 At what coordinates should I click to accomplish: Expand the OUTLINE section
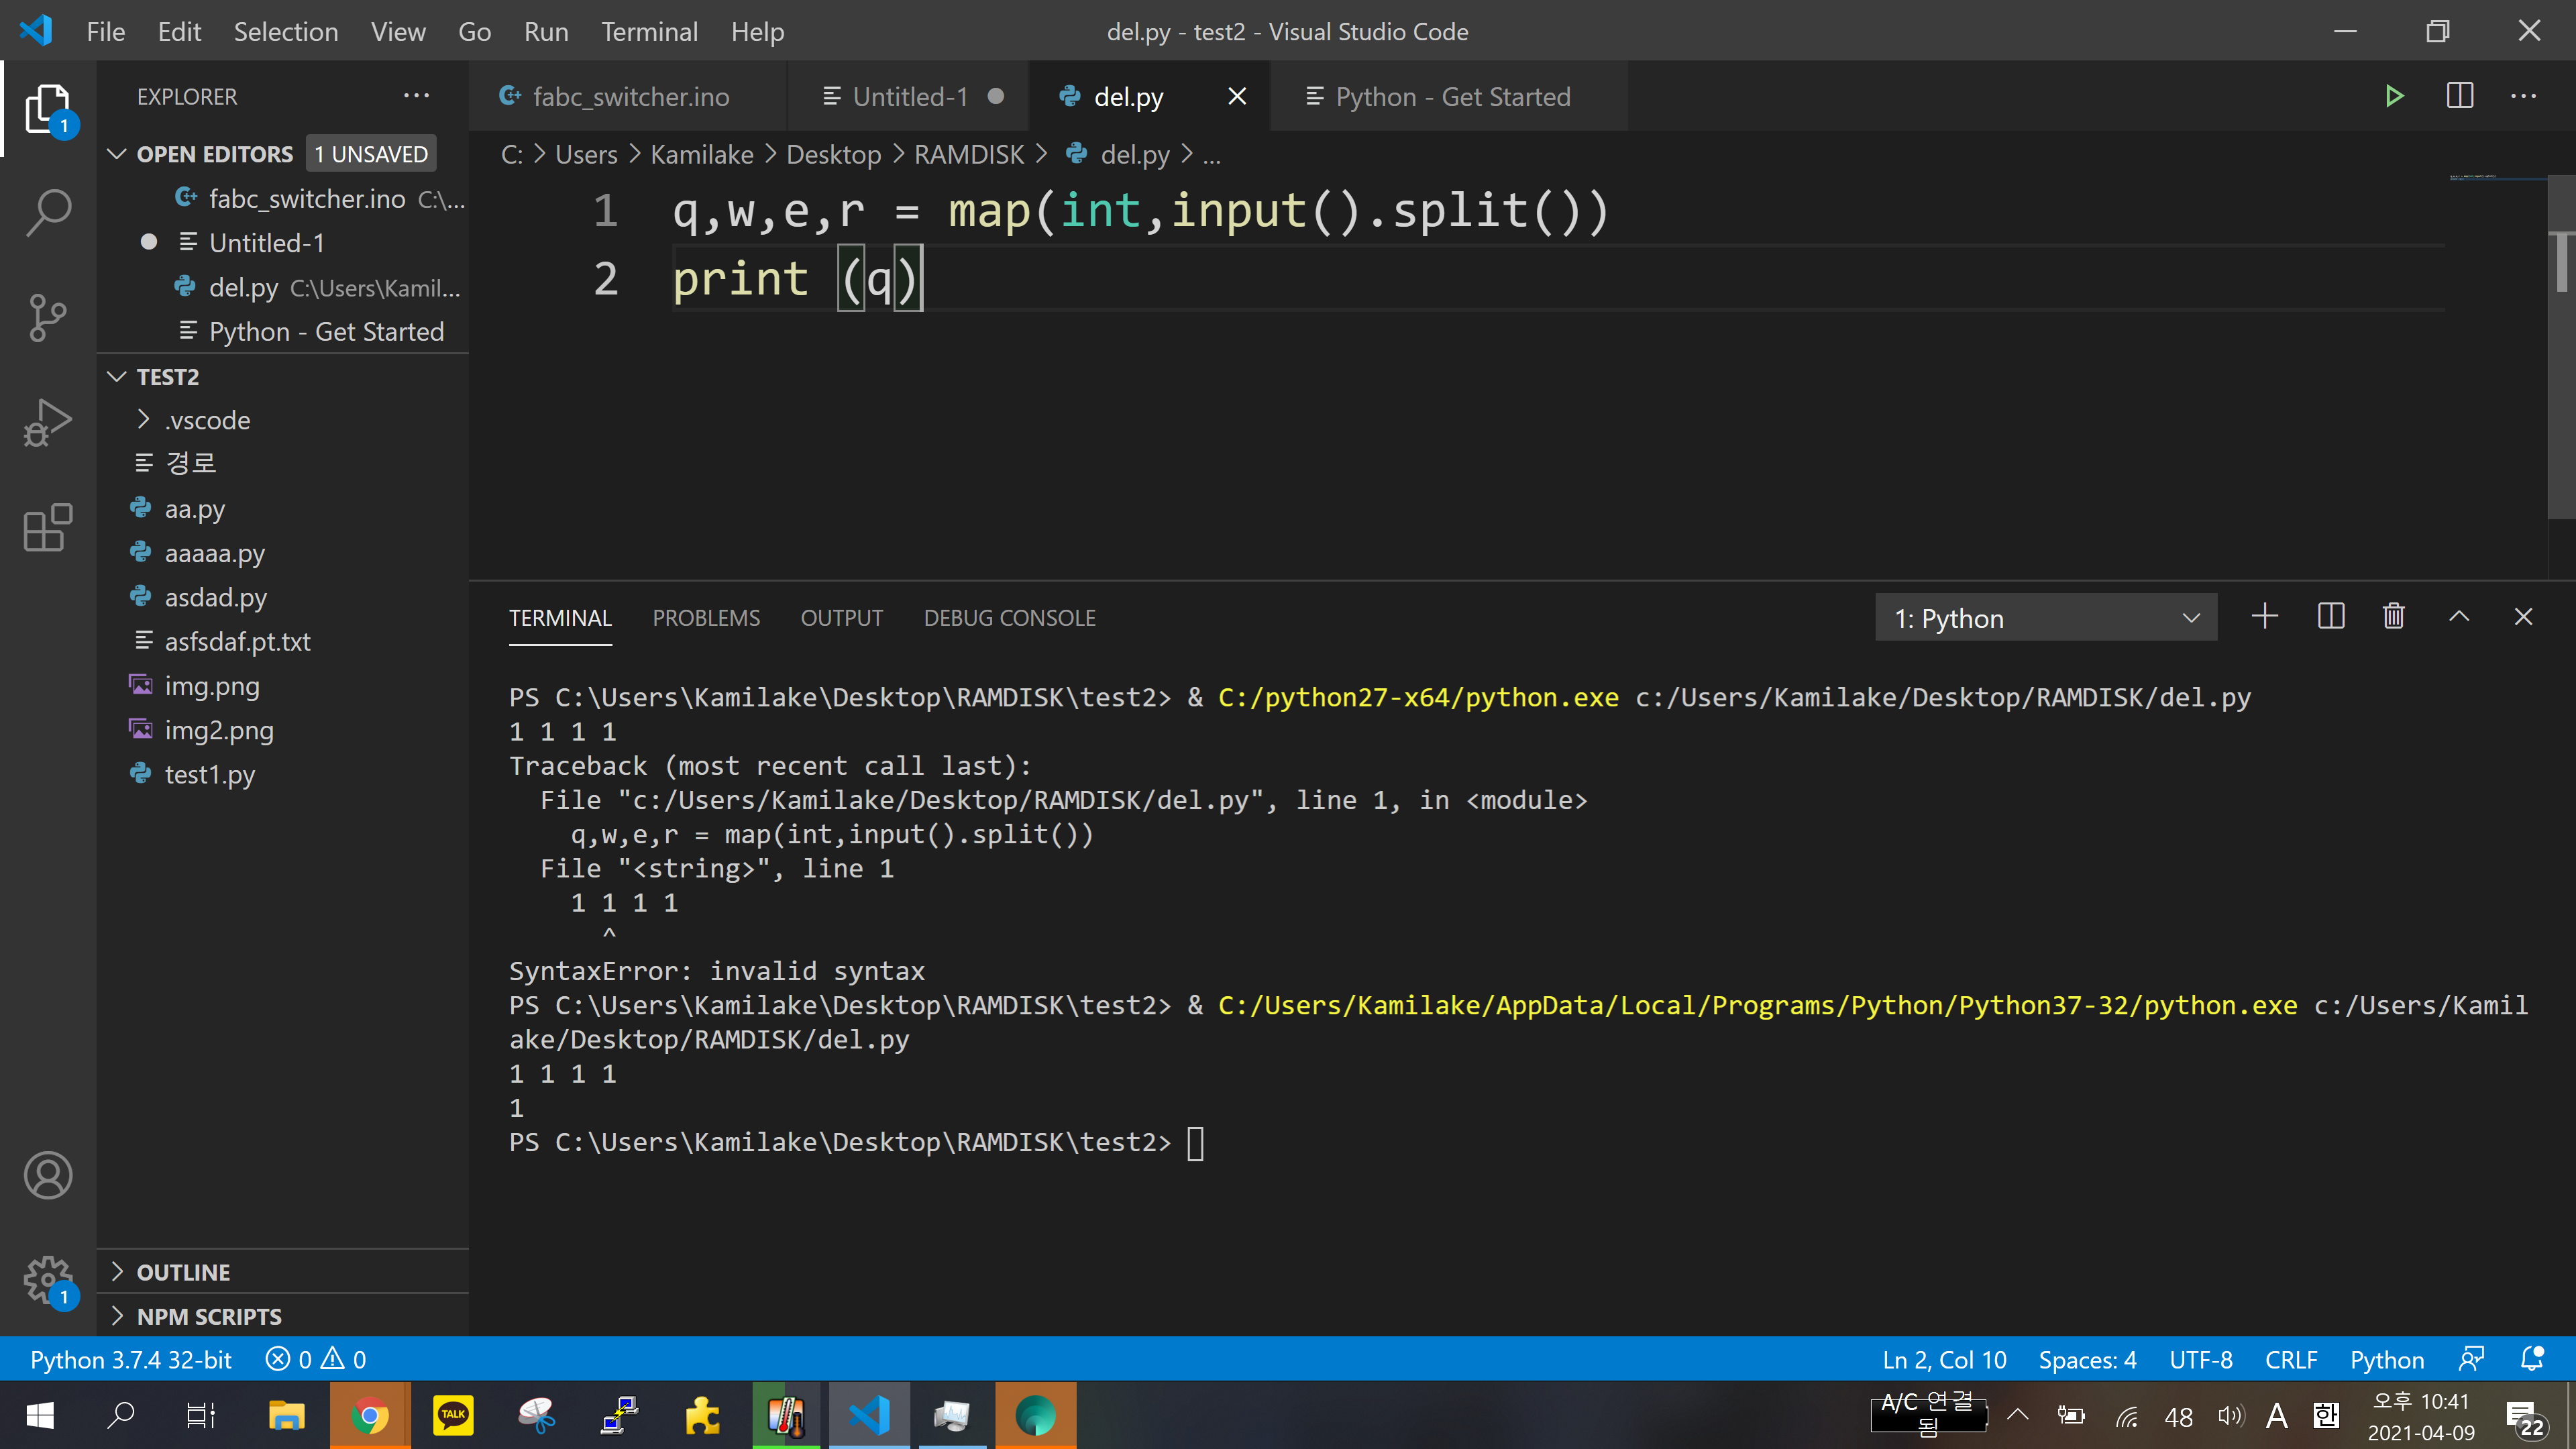183,1272
